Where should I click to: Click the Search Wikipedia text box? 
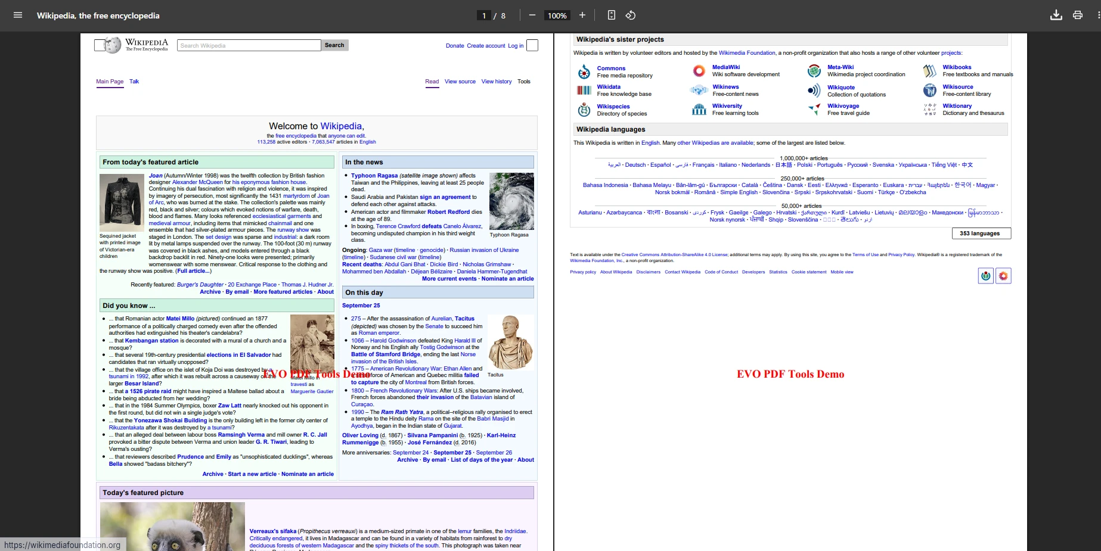tap(249, 45)
